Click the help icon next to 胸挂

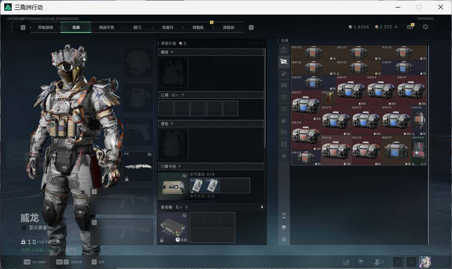(x=172, y=52)
